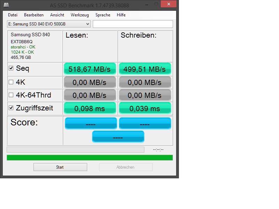
Task: Click the Zugriffszeit test label
Action: coord(35,108)
